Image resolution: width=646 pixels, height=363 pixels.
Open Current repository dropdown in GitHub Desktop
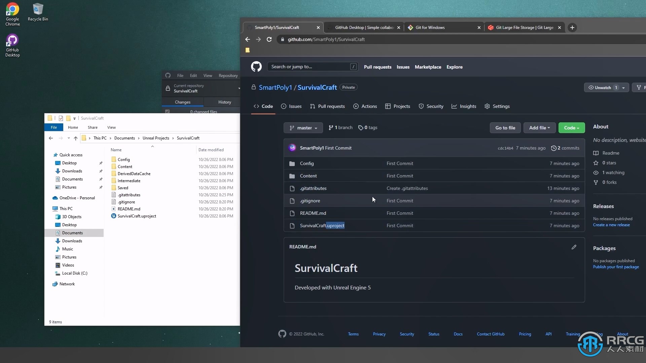pos(202,88)
